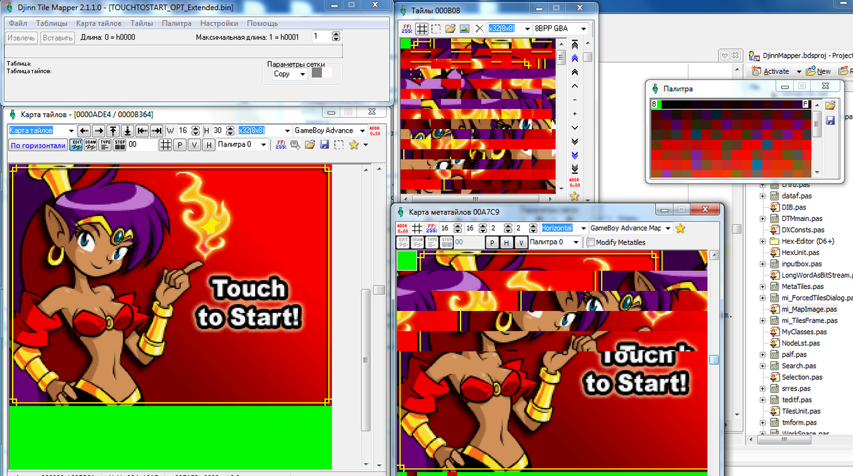Screen dimensions: 853x476
Task: Open the Файл menu
Action: coord(18,23)
